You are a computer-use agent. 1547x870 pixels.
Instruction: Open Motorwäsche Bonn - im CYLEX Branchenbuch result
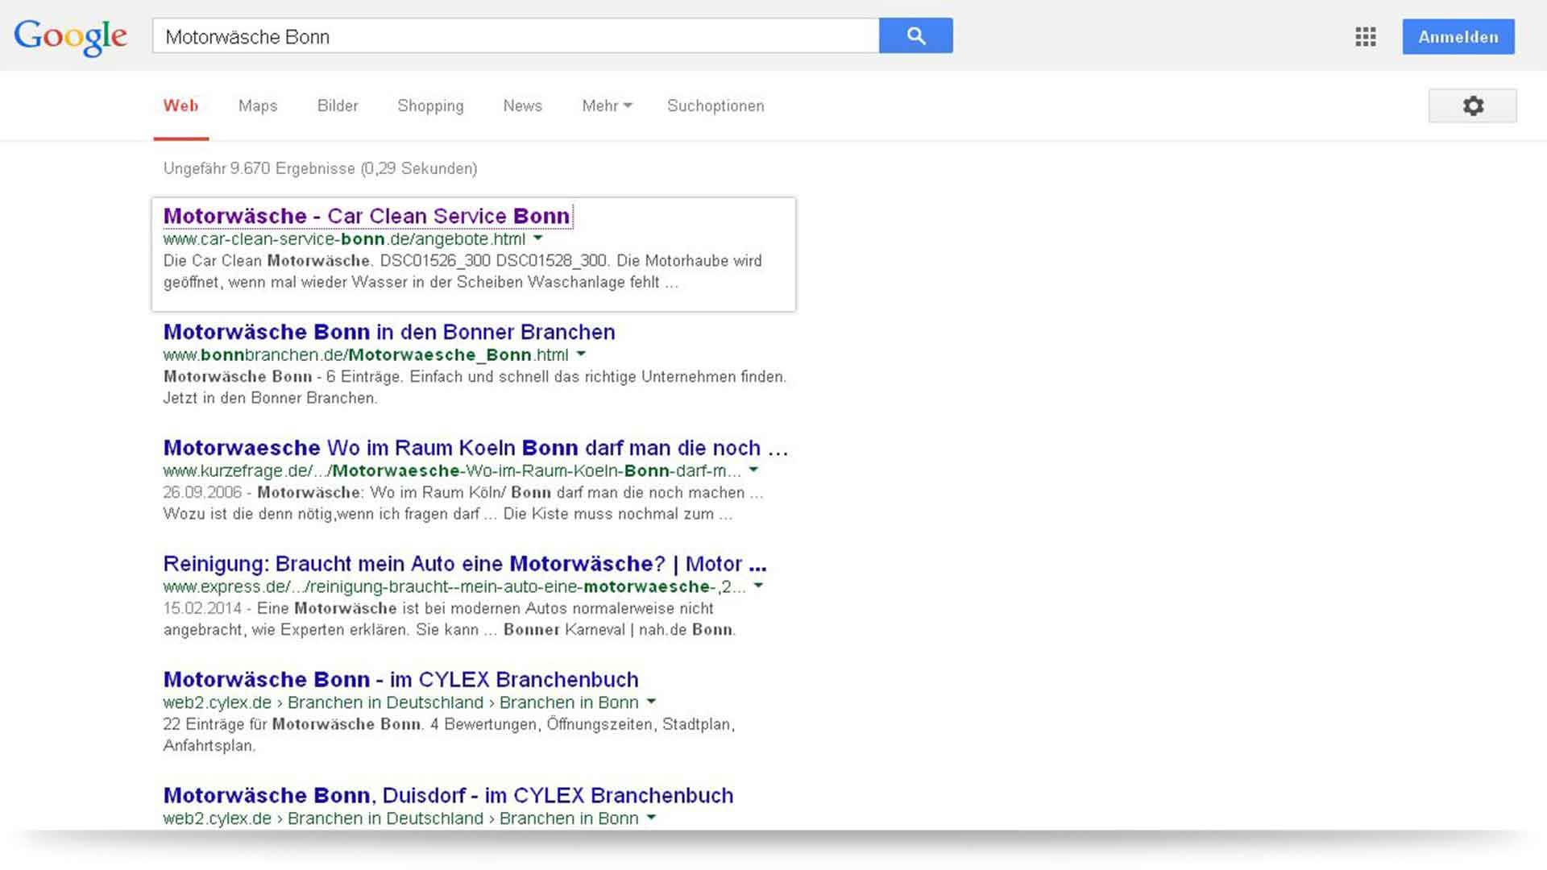pos(400,680)
